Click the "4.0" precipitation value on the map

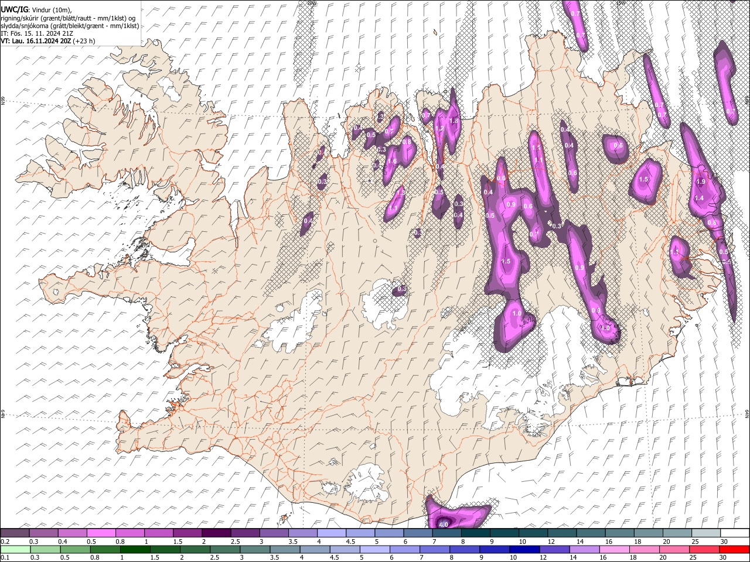pyautogui.click(x=444, y=525)
